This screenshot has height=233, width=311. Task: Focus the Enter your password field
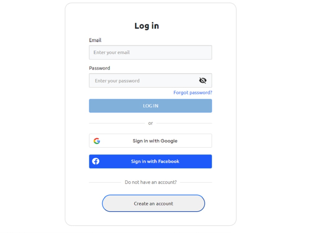tap(143, 80)
